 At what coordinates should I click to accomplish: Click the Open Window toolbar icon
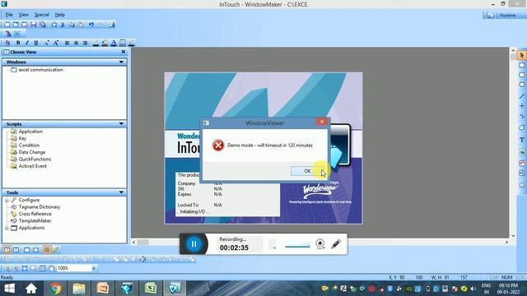[x=16, y=25]
